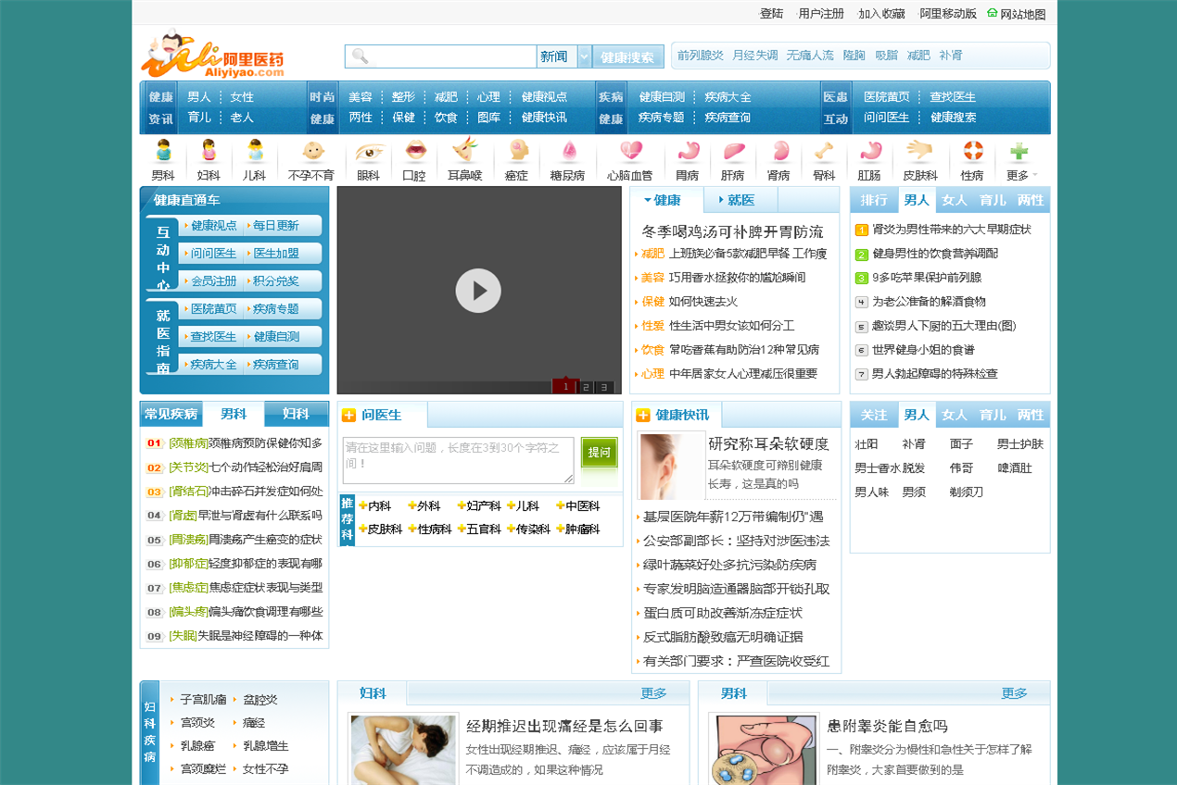Select the 育儿 tab in 排行 panel
Image resolution: width=1177 pixels, height=785 pixels.
coord(992,200)
